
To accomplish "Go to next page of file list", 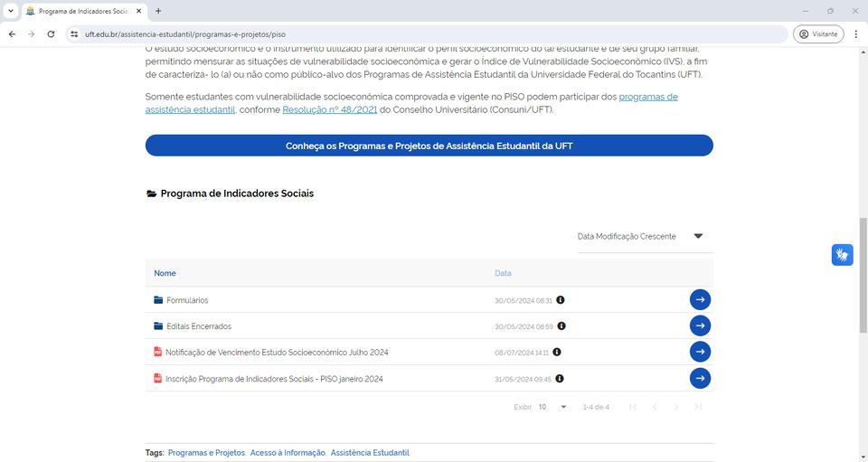I will tap(676, 407).
